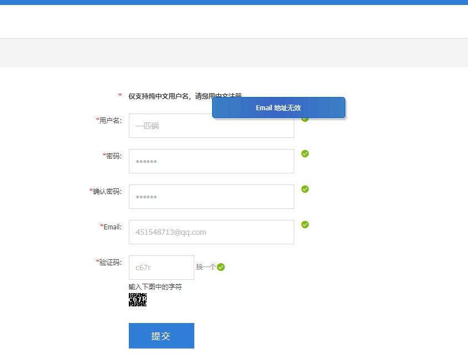Screen dimensions: 468x364
Task: Click the Email input containing 451548713@qq.com
Action: point(211,232)
